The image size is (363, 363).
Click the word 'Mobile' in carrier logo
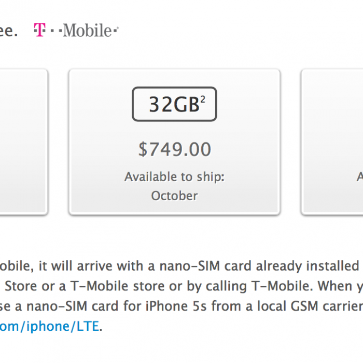coord(88,31)
